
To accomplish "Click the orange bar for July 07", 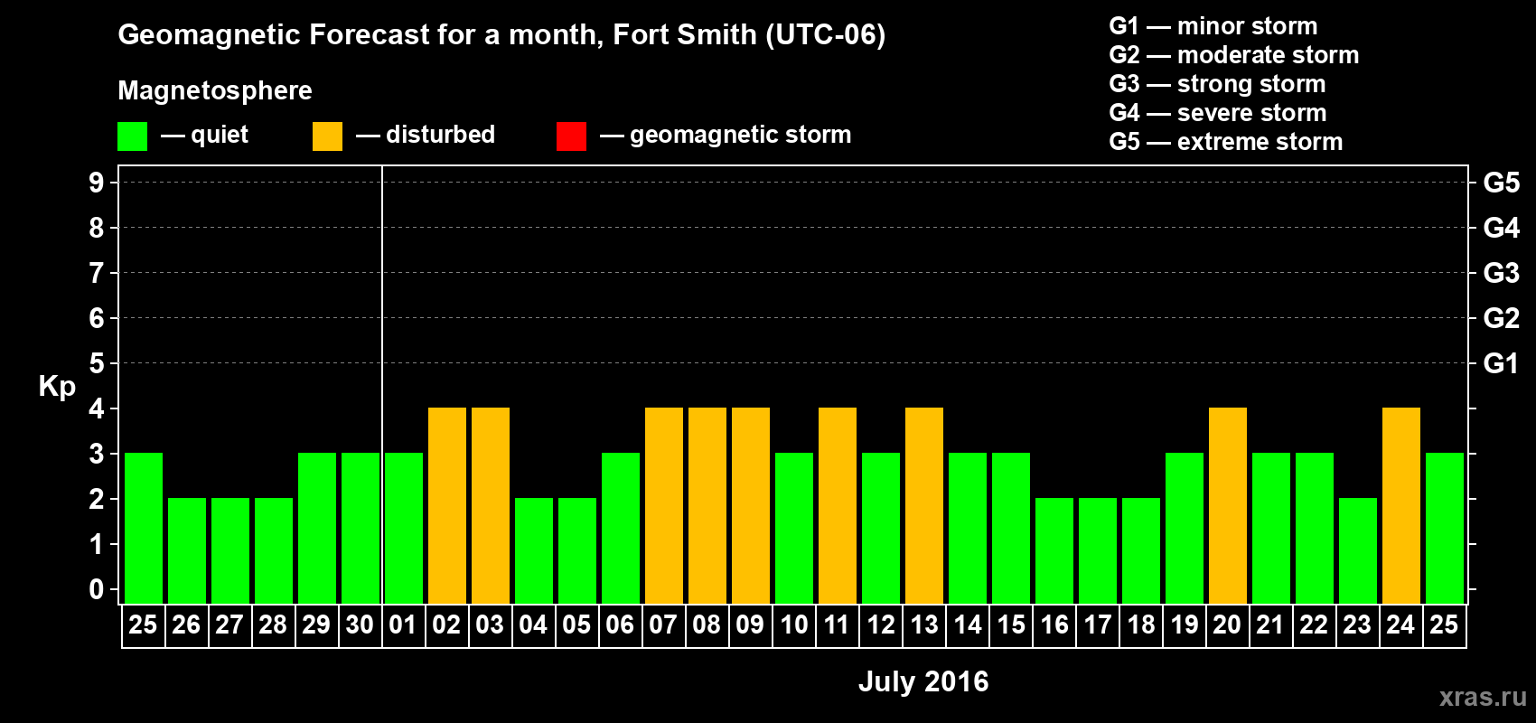I will pos(664,505).
